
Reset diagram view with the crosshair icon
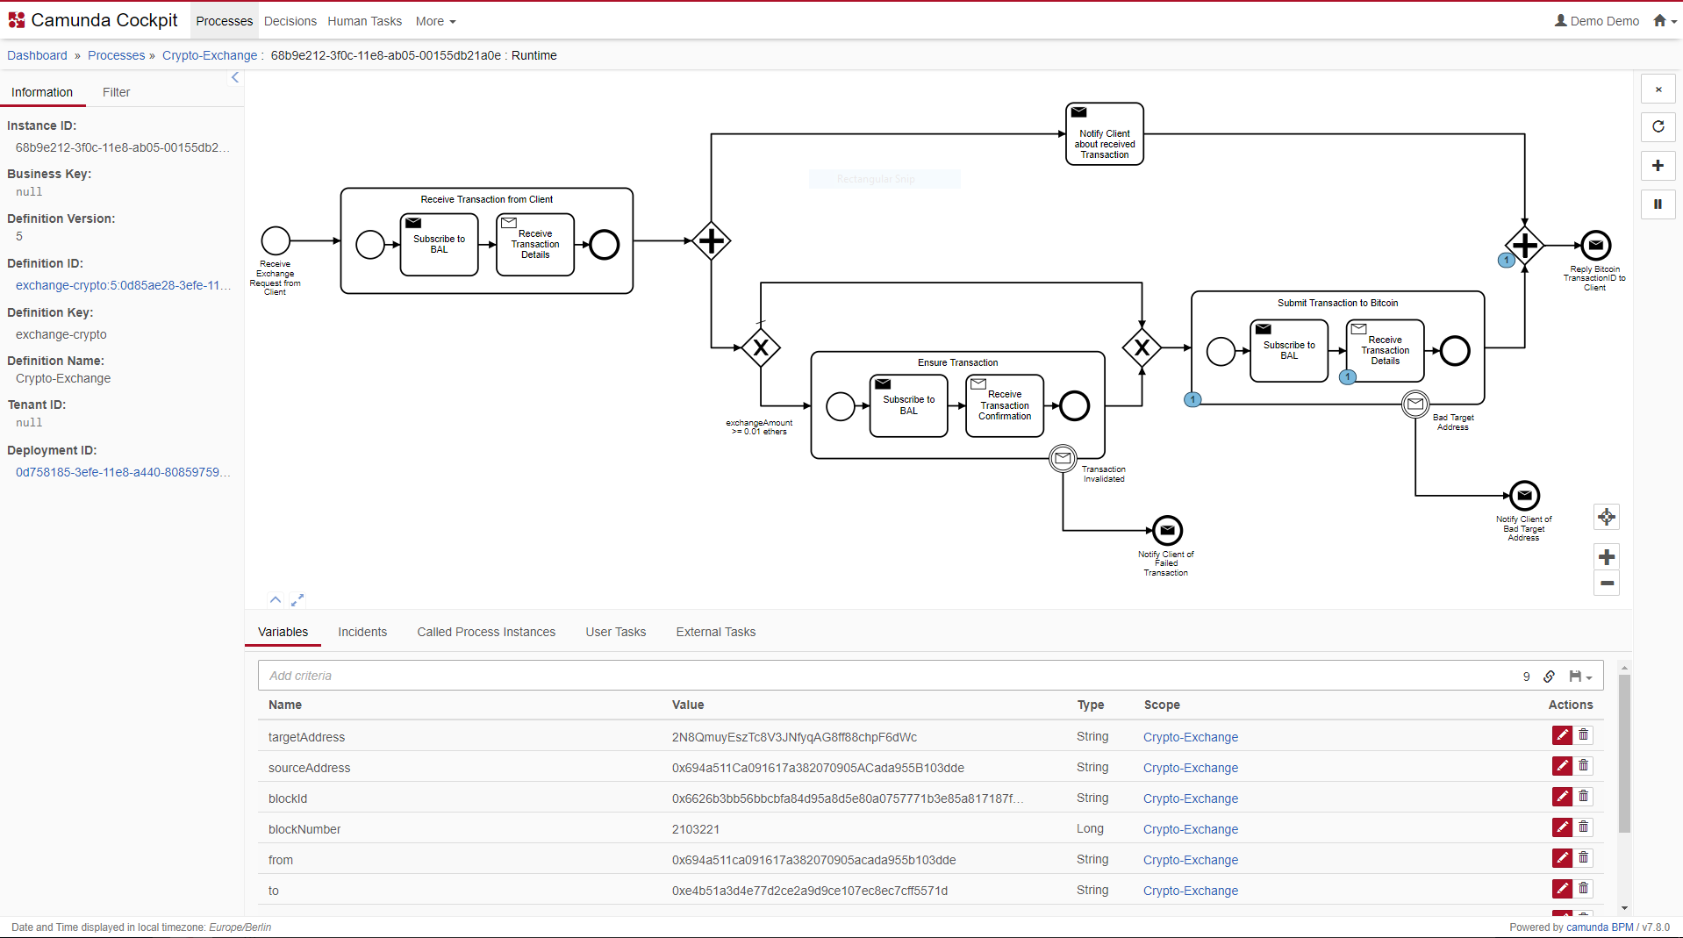tap(1607, 518)
